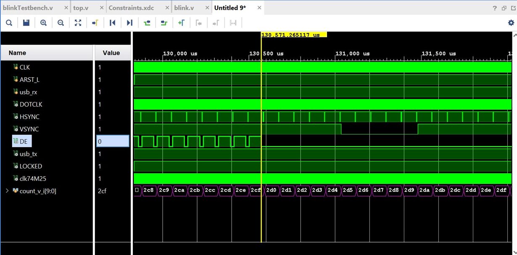Open the waveform search tool
This screenshot has height=255, width=517.
(9, 23)
